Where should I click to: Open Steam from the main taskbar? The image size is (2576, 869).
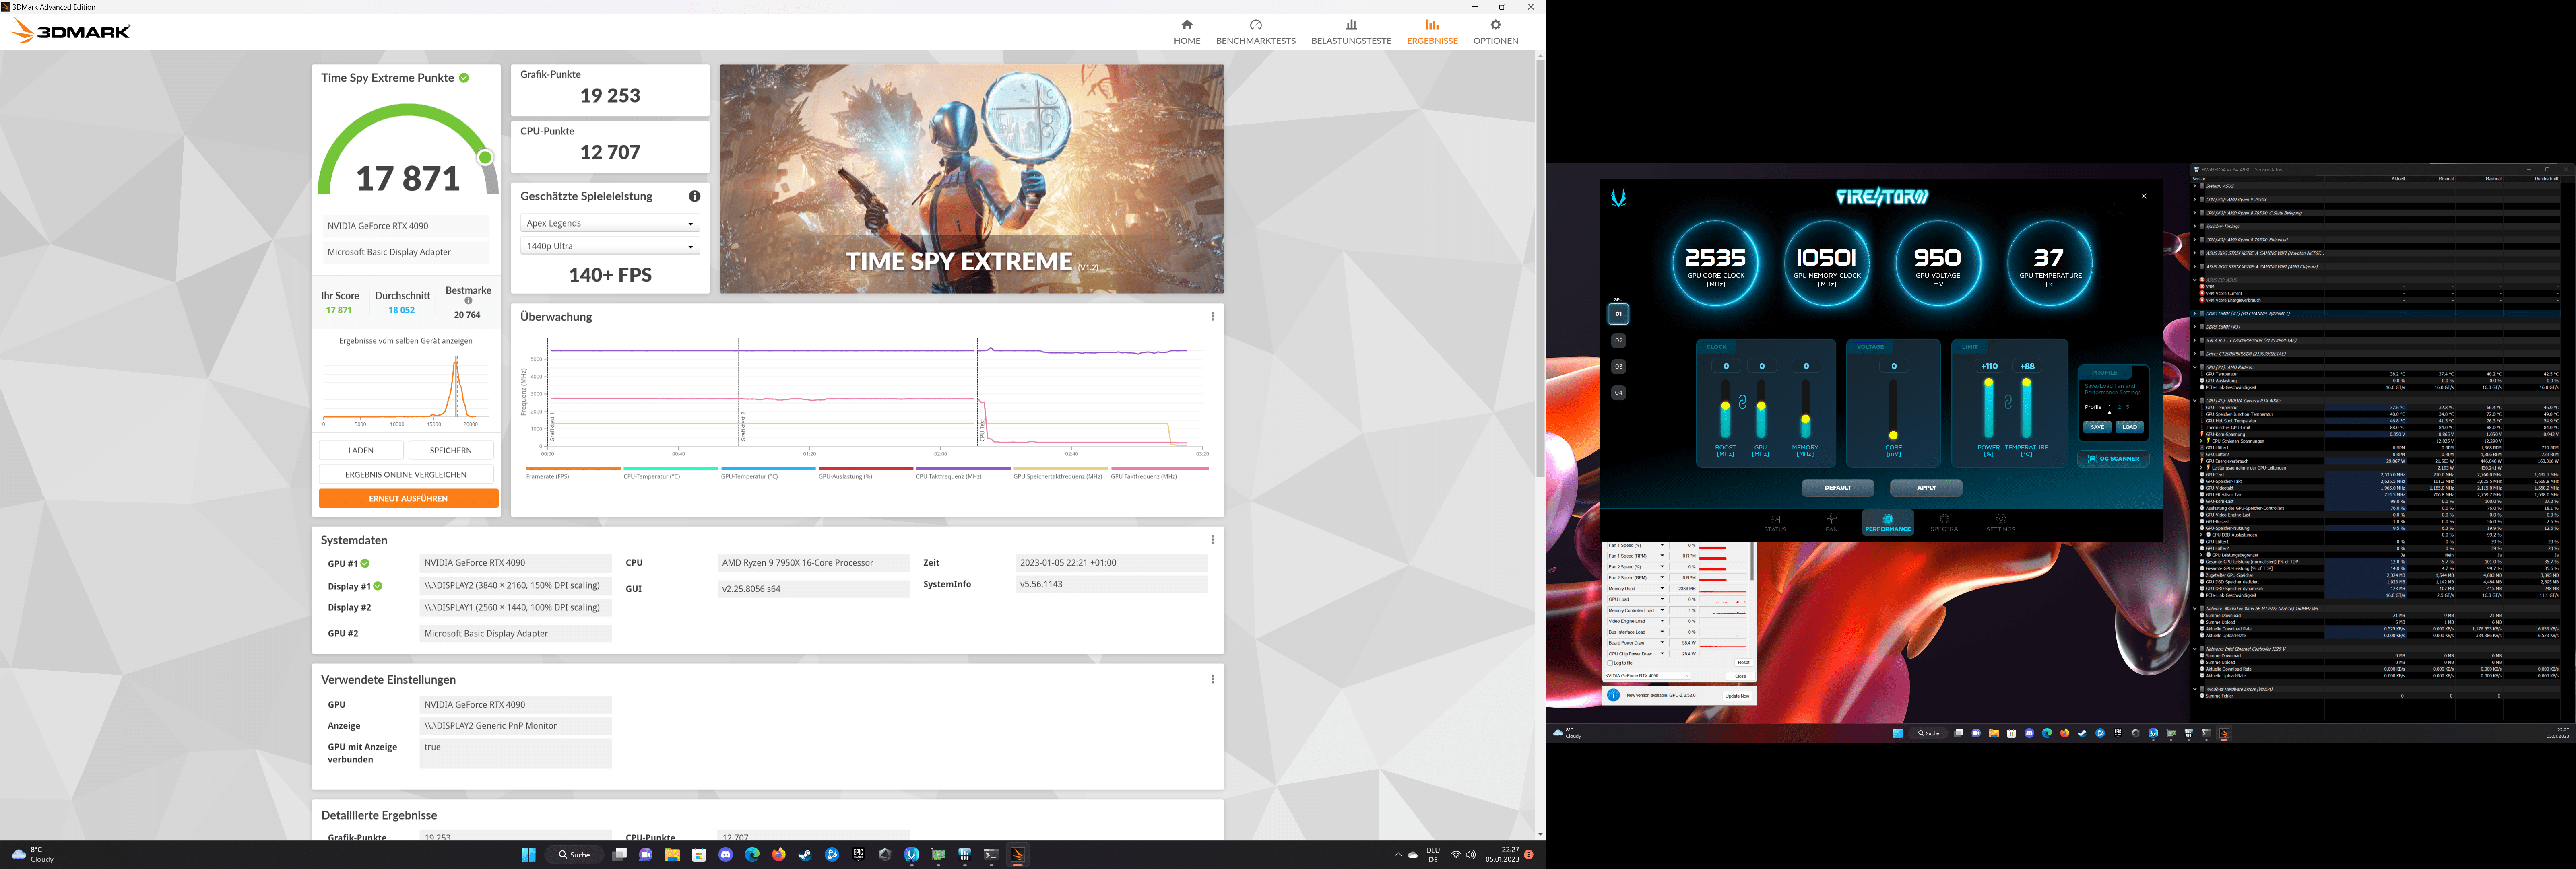tap(805, 854)
